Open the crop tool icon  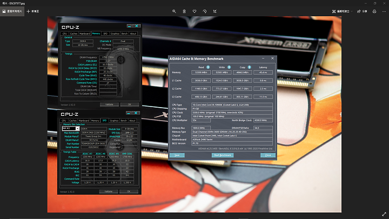tap(215, 11)
